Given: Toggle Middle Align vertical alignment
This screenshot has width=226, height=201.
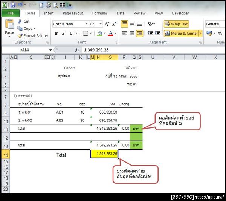Looking at the screenshot, I should point(132,24).
